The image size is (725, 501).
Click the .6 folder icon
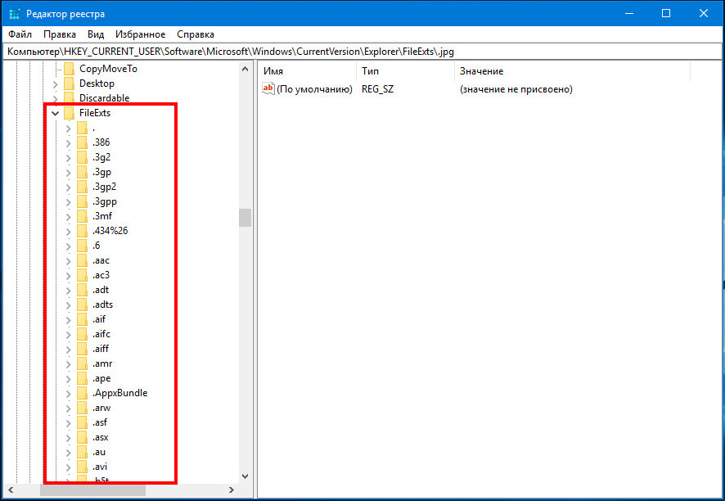coord(82,246)
